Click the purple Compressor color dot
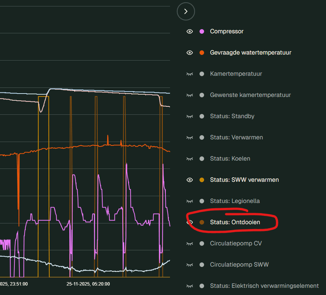Screen dimensions: 326x295 (201, 31)
